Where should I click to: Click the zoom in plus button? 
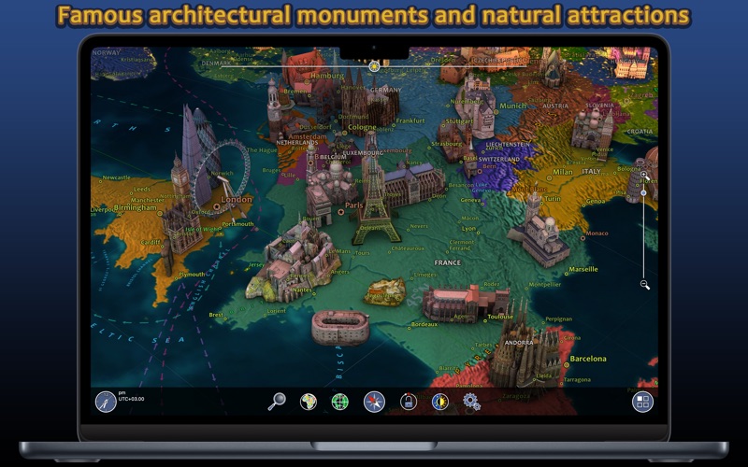(x=644, y=175)
